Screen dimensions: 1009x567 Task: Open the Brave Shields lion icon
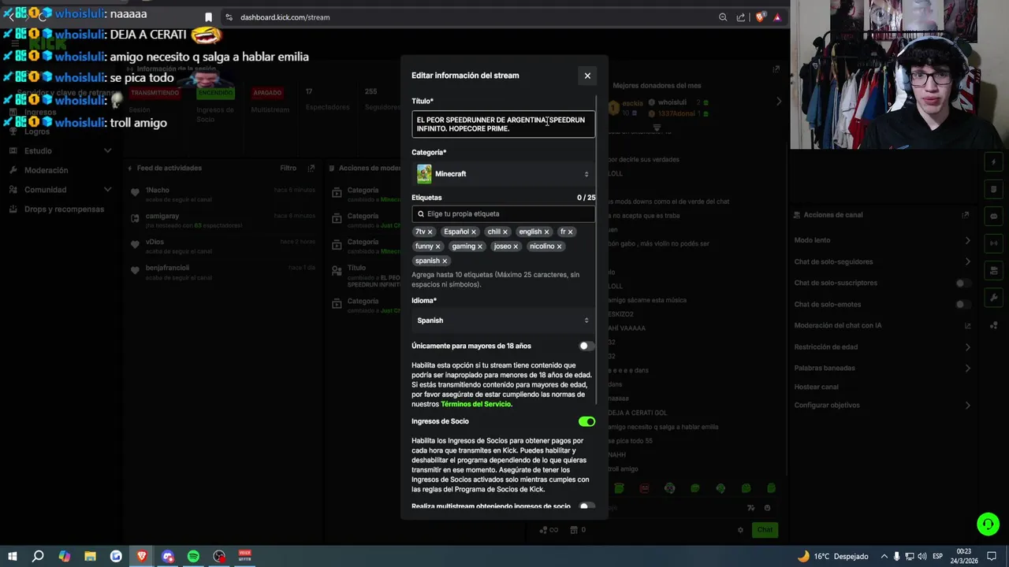click(x=760, y=17)
